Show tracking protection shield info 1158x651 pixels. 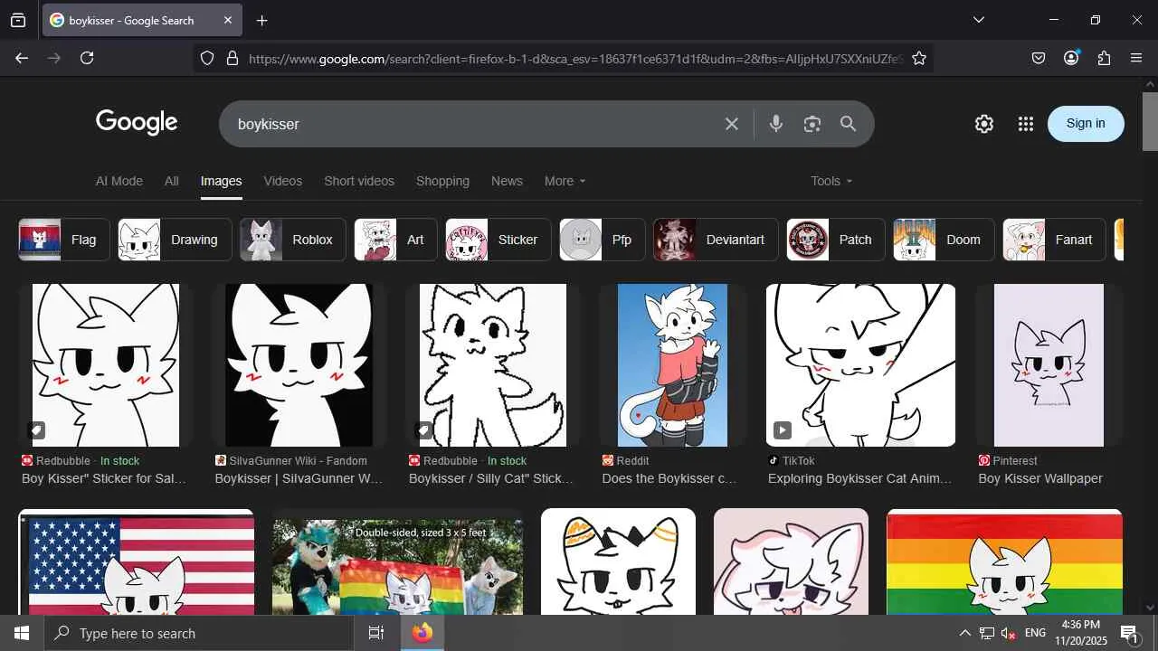click(x=207, y=58)
